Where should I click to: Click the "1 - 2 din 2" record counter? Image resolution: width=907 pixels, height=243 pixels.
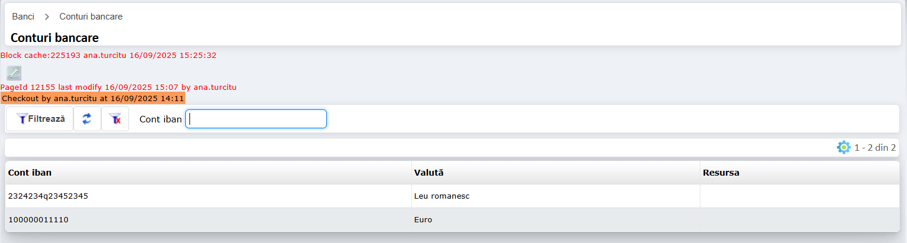point(874,147)
